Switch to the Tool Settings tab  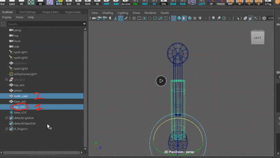pos(28,12)
